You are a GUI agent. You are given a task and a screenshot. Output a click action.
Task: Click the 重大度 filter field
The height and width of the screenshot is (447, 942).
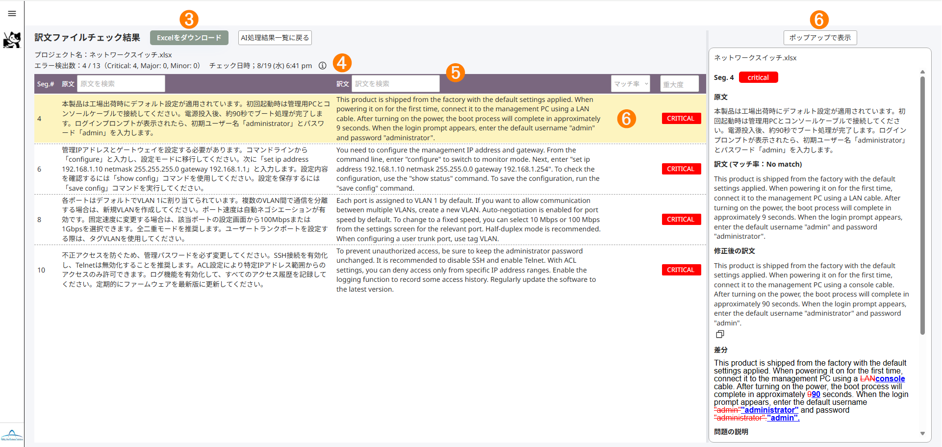click(680, 84)
